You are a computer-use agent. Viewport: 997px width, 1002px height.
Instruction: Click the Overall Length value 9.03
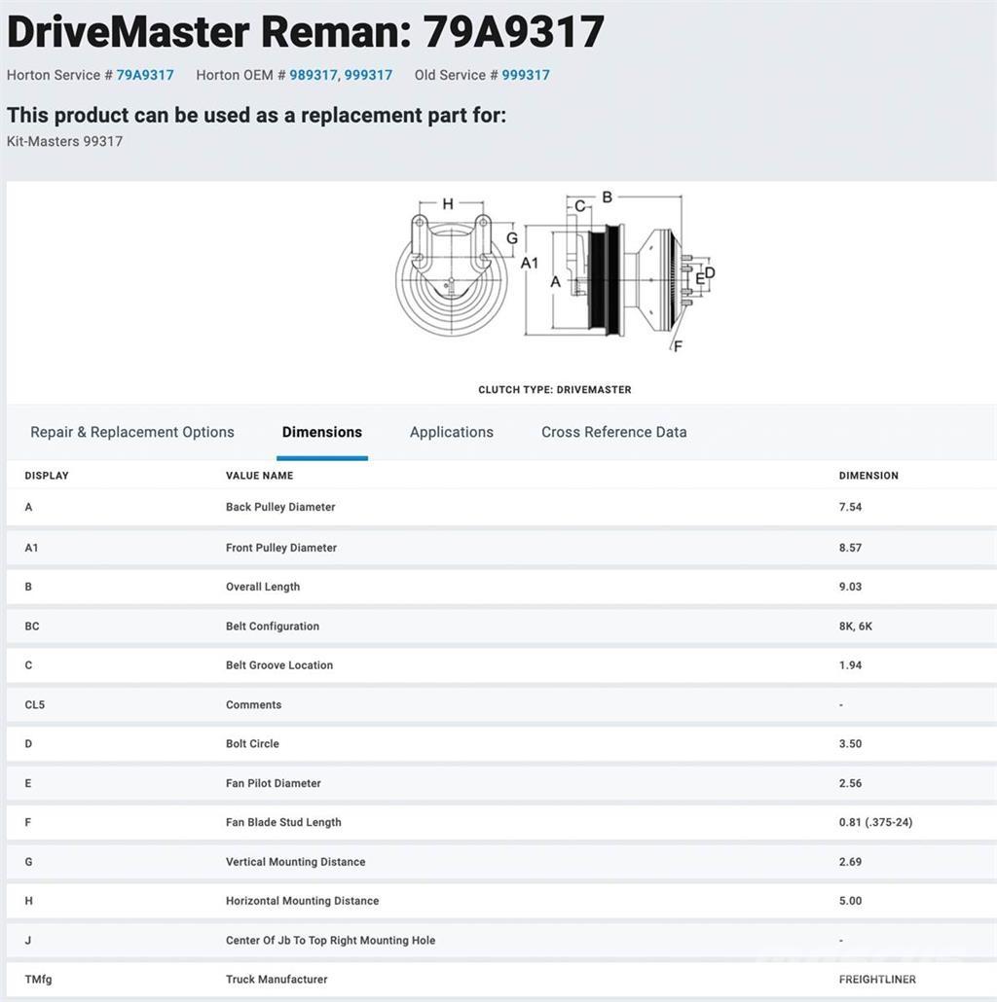pyautogui.click(x=850, y=587)
